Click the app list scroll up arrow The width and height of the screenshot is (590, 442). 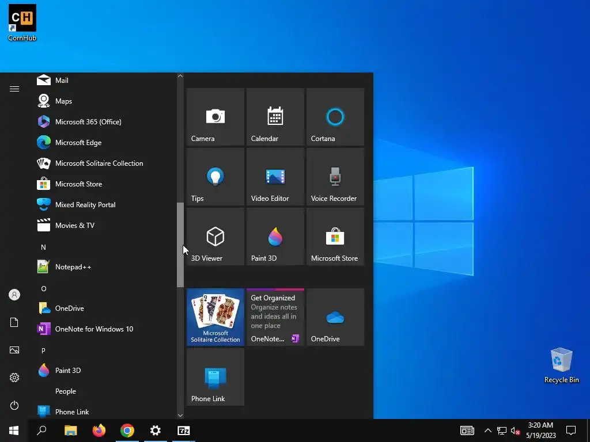(180, 76)
